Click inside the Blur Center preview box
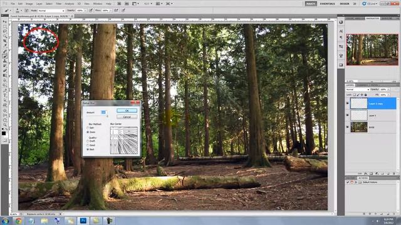 click(x=124, y=141)
